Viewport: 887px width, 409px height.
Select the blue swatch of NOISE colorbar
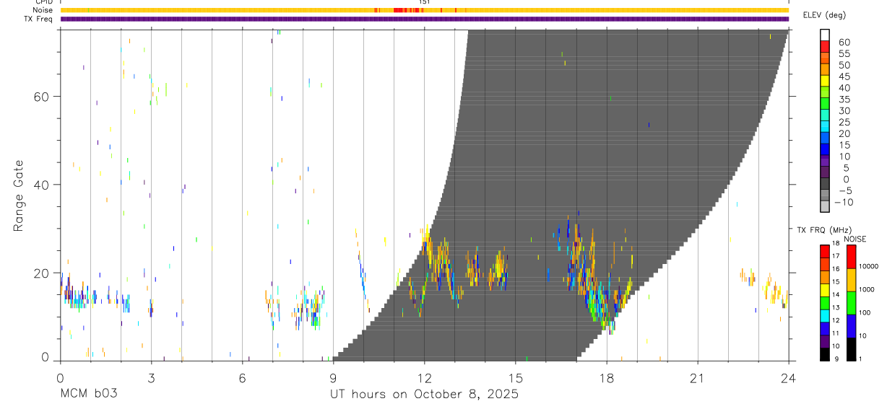click(x=852, y=326)
